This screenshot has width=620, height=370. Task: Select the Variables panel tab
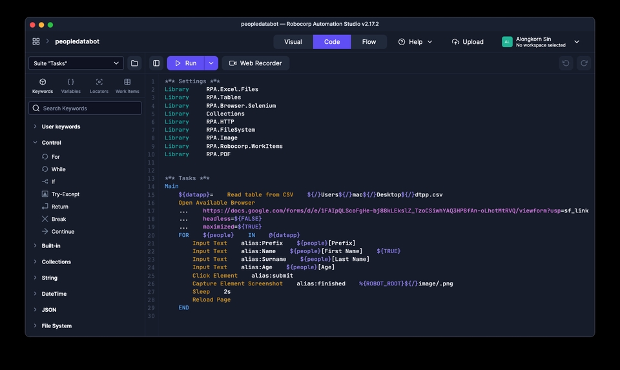71,86
